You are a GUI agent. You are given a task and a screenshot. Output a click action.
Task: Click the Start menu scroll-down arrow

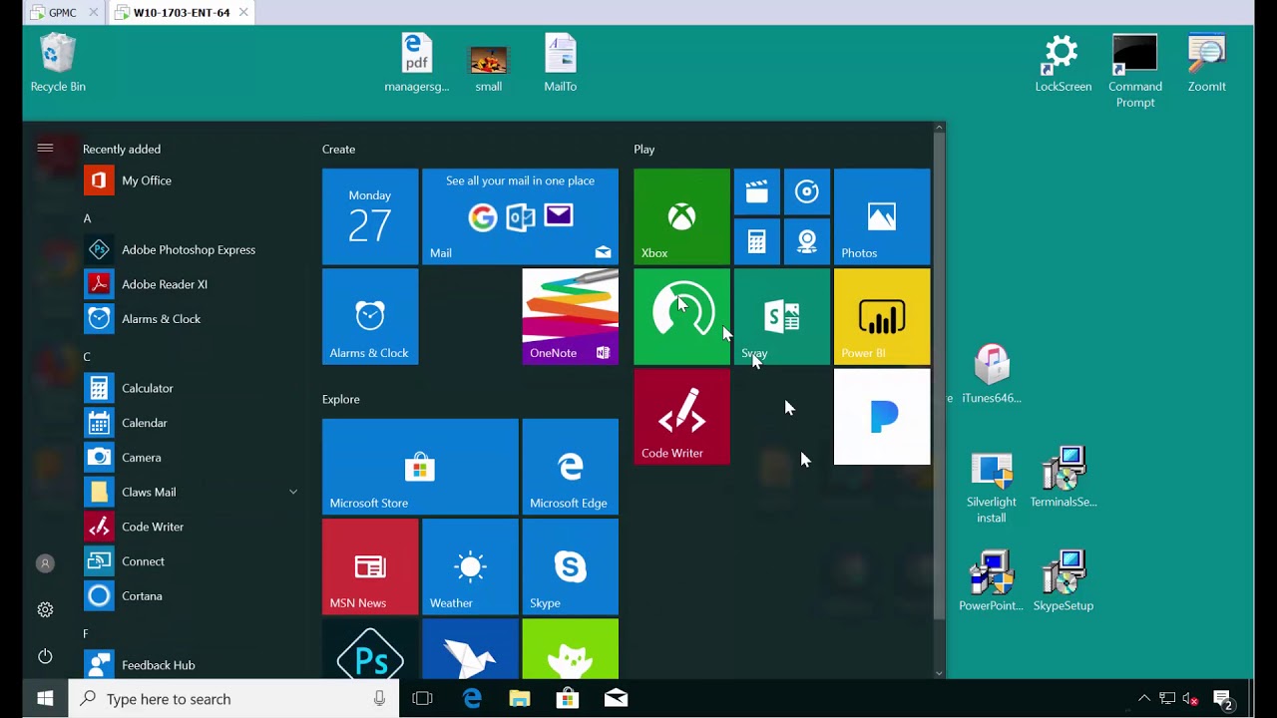point(939,673)
